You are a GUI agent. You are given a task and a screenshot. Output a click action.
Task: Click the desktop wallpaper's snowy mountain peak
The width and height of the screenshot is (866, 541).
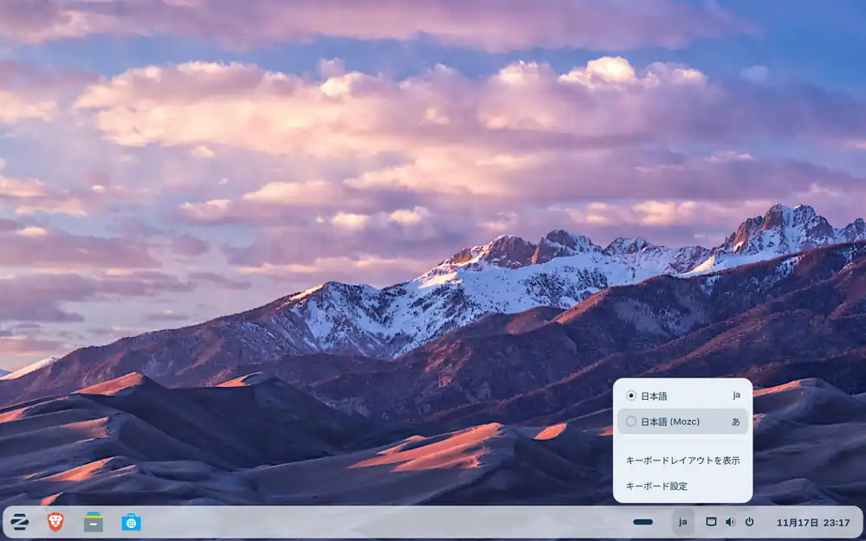(x=784, y=216)
